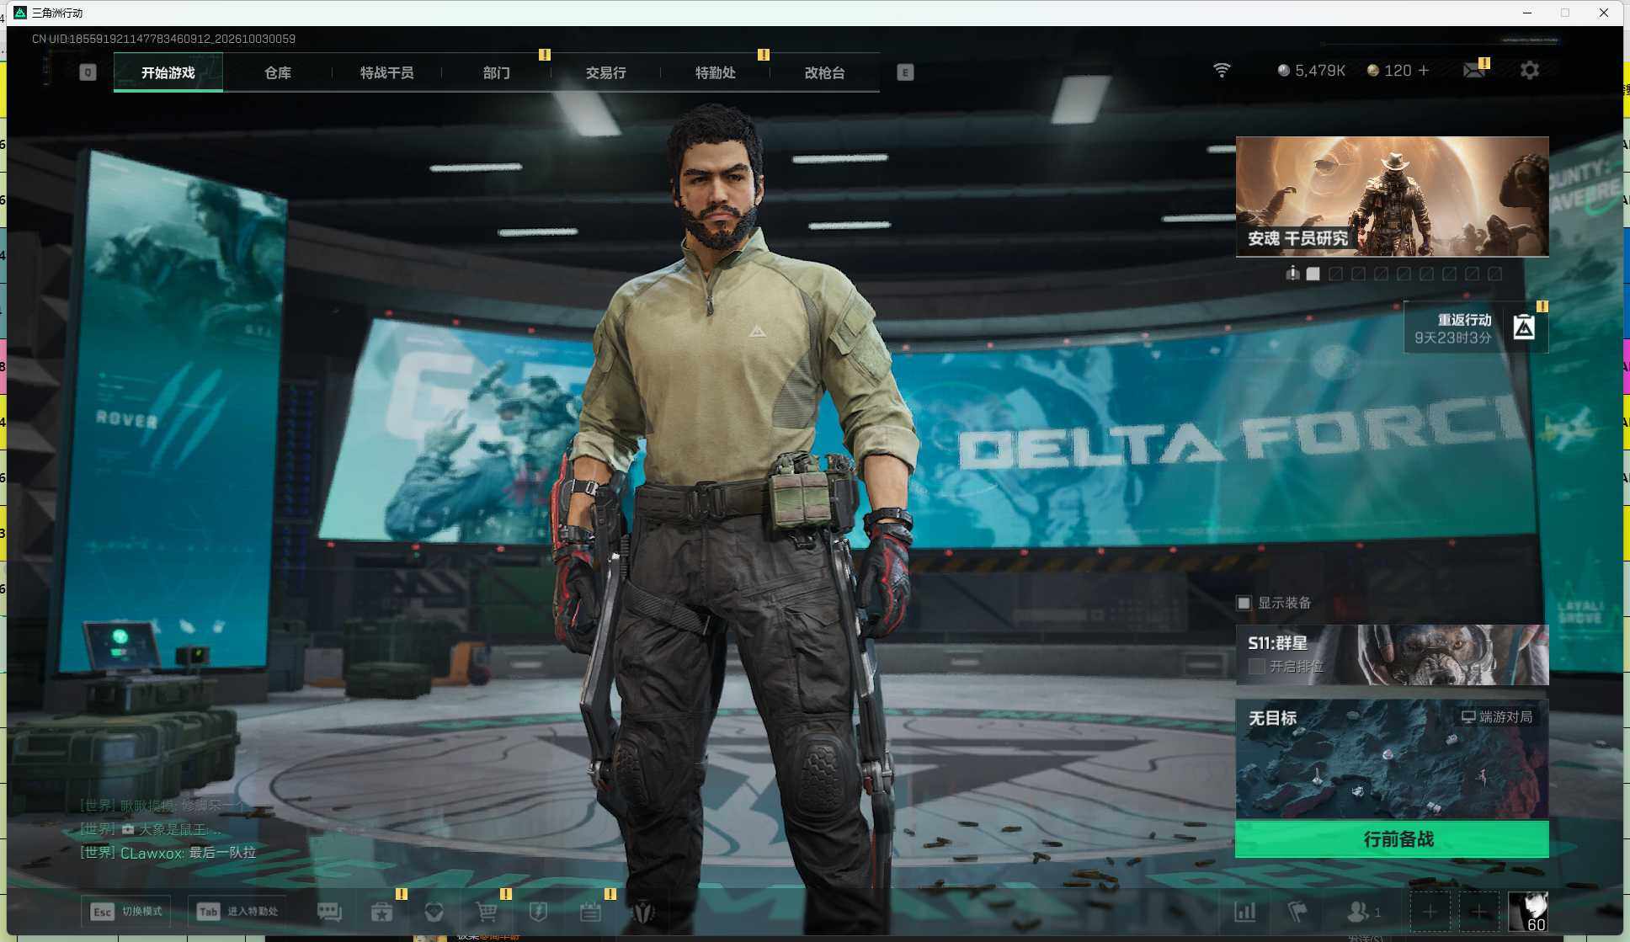Click the plus next to 120 currency
Viewport: 1630px width, 942px height.
1424,71
